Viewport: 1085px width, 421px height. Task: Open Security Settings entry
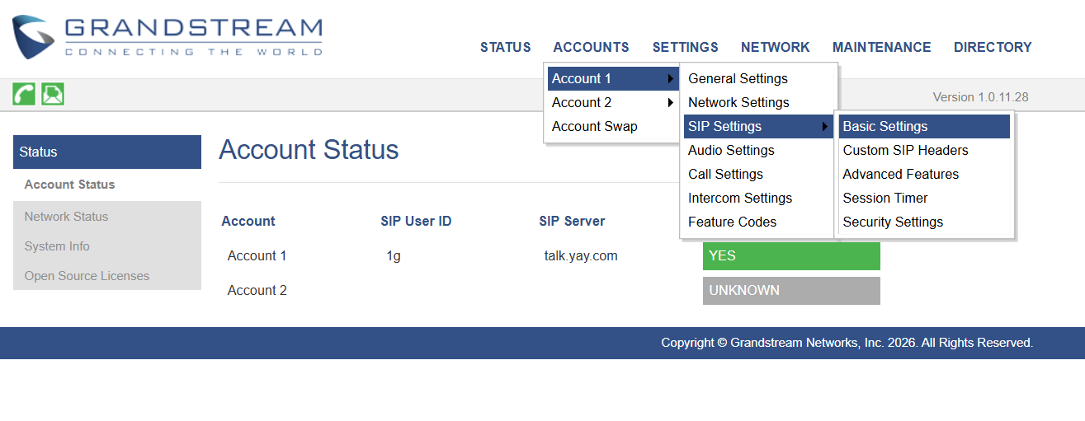(x=924, y=222)
